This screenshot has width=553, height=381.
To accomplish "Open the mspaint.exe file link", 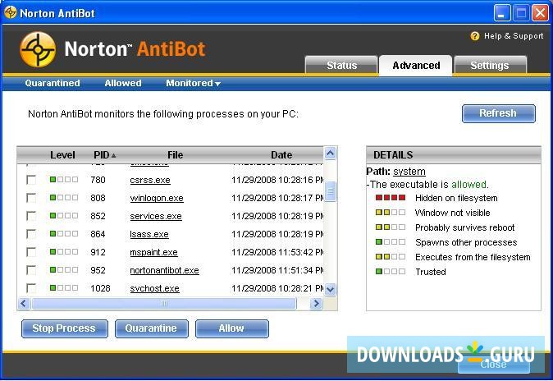I will pyautogui.click(x=153, y=252).
